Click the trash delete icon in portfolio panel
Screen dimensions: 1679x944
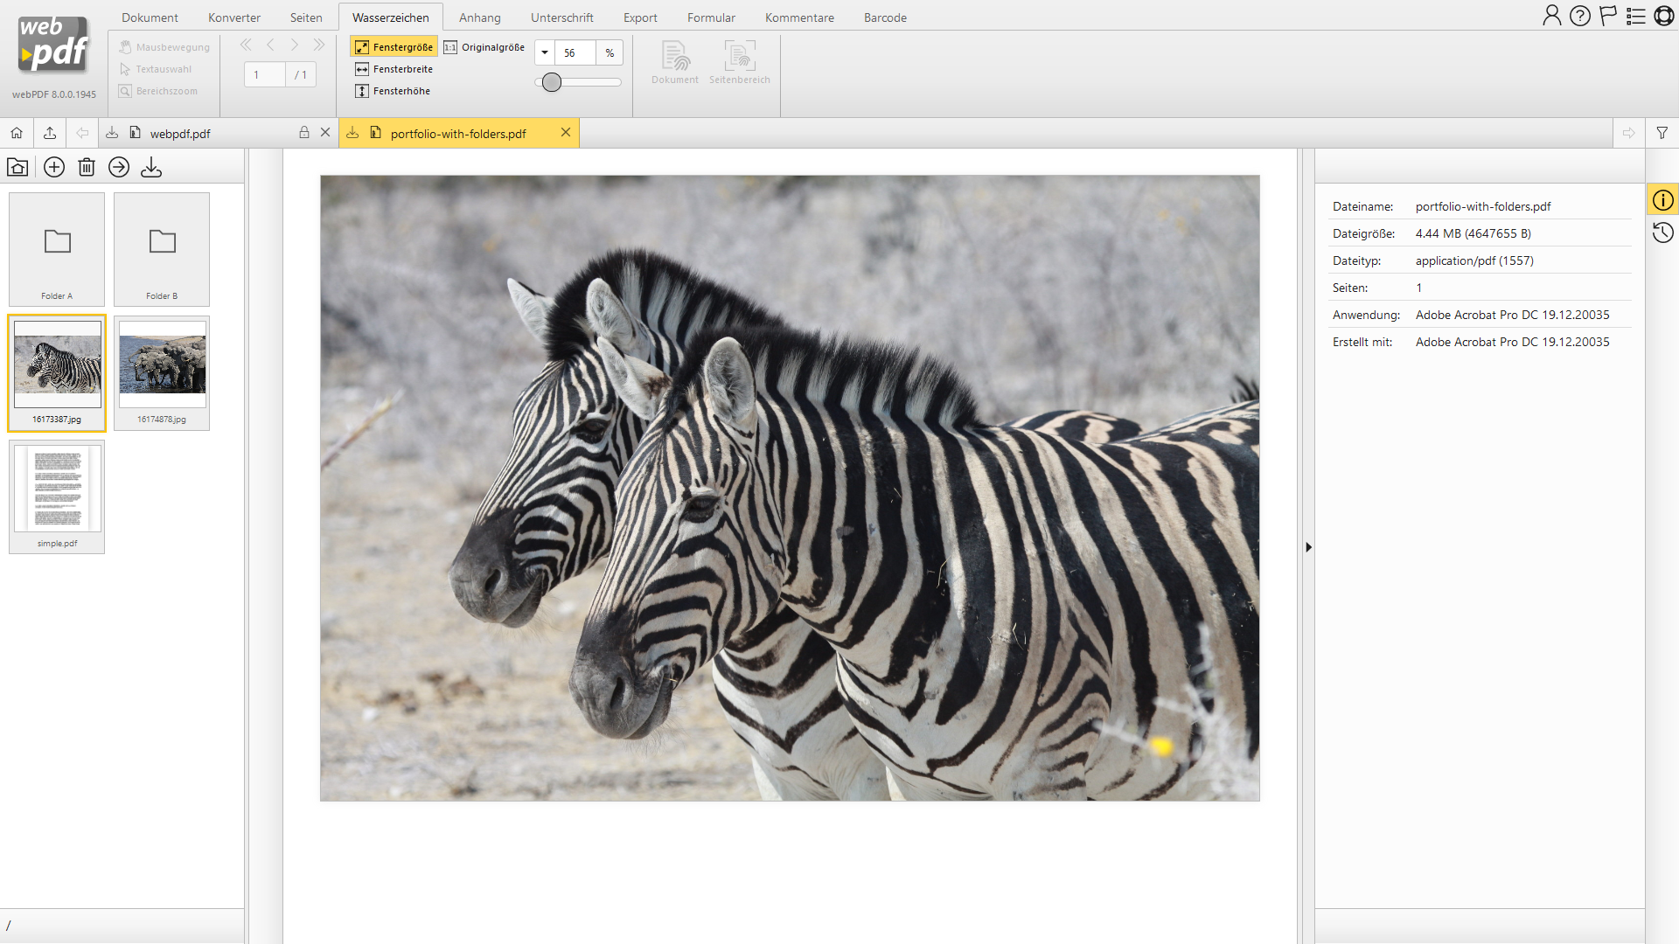(87, 167)
